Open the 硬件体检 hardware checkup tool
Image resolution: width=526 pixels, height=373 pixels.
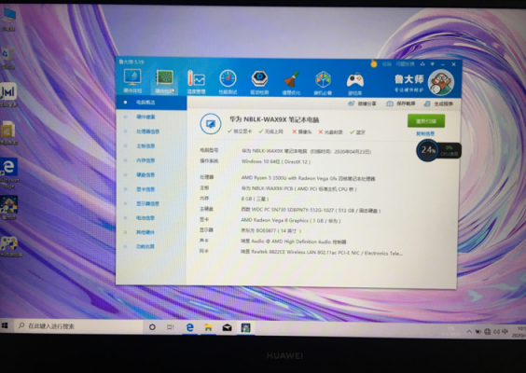pos(132,81)
